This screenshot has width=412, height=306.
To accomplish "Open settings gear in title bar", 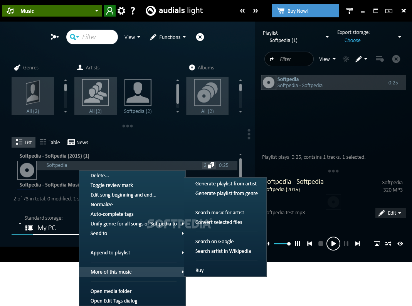I will (x=121, y=11).
